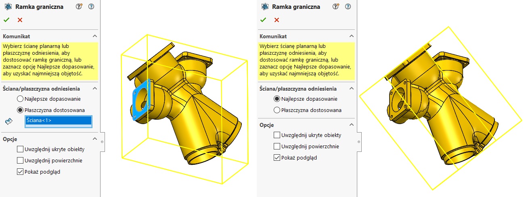Cancel left panel with red X
The image size is (526, 197).
coord(20,20)
